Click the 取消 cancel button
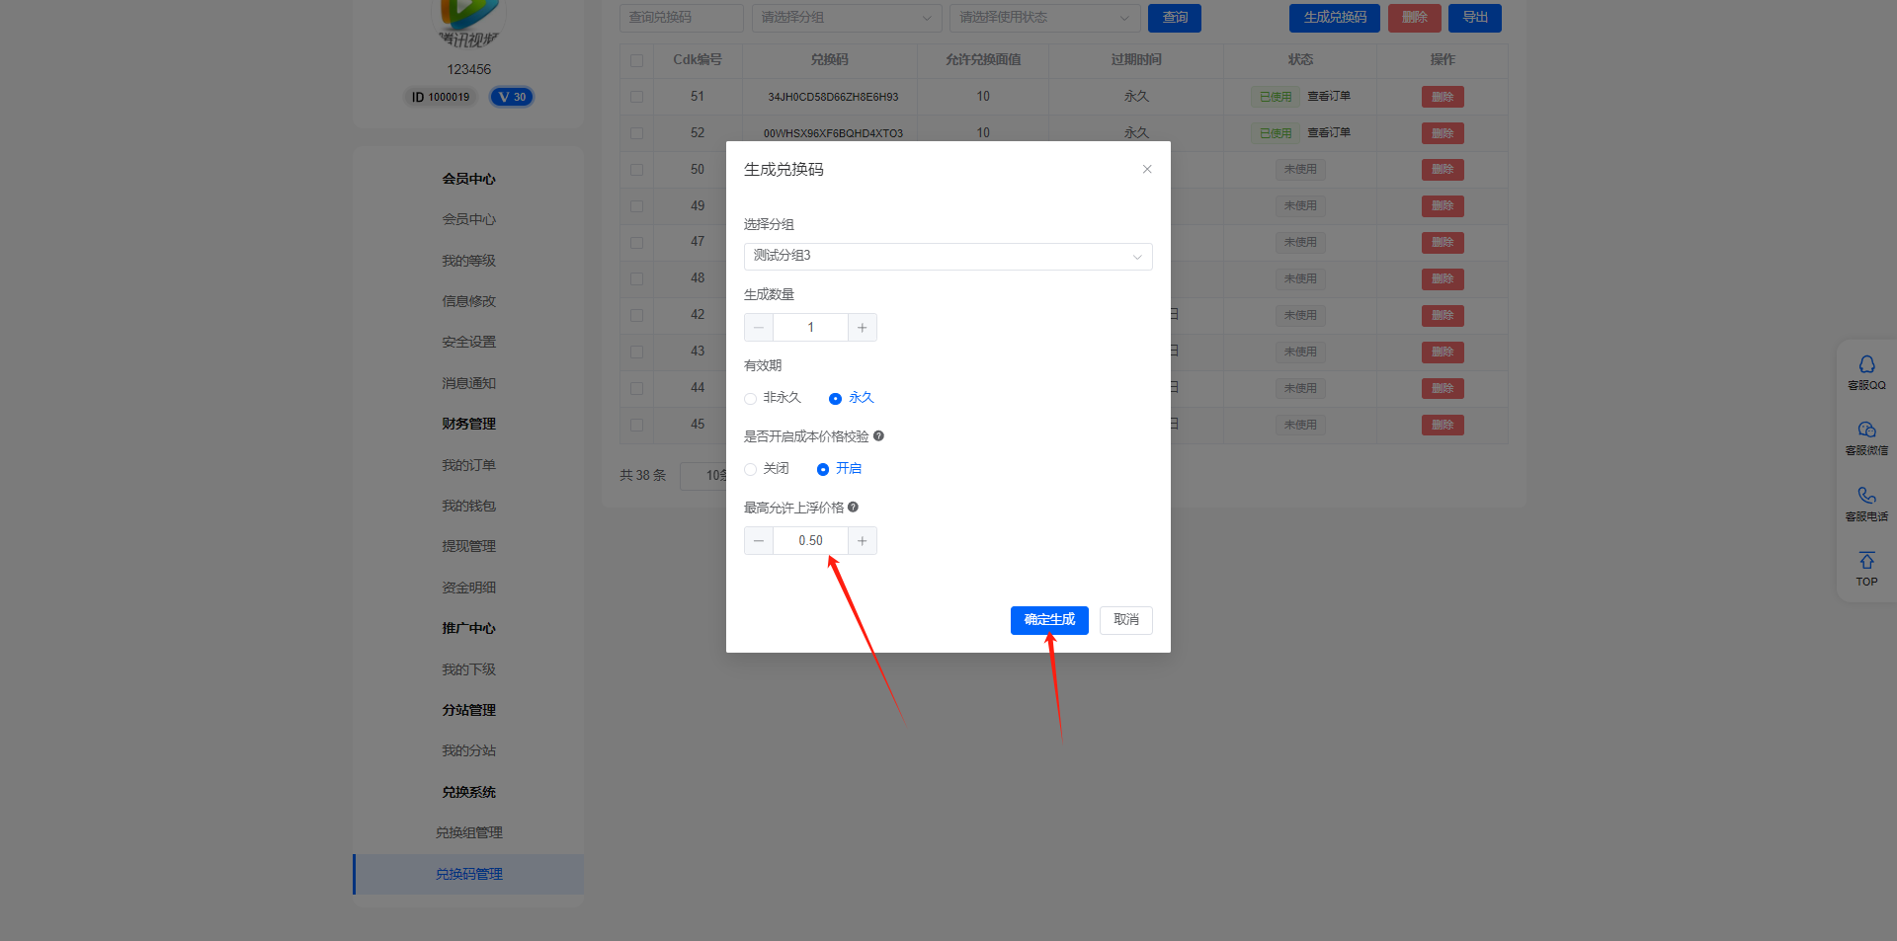1897x941 pixels. (x=1125, y=620)
